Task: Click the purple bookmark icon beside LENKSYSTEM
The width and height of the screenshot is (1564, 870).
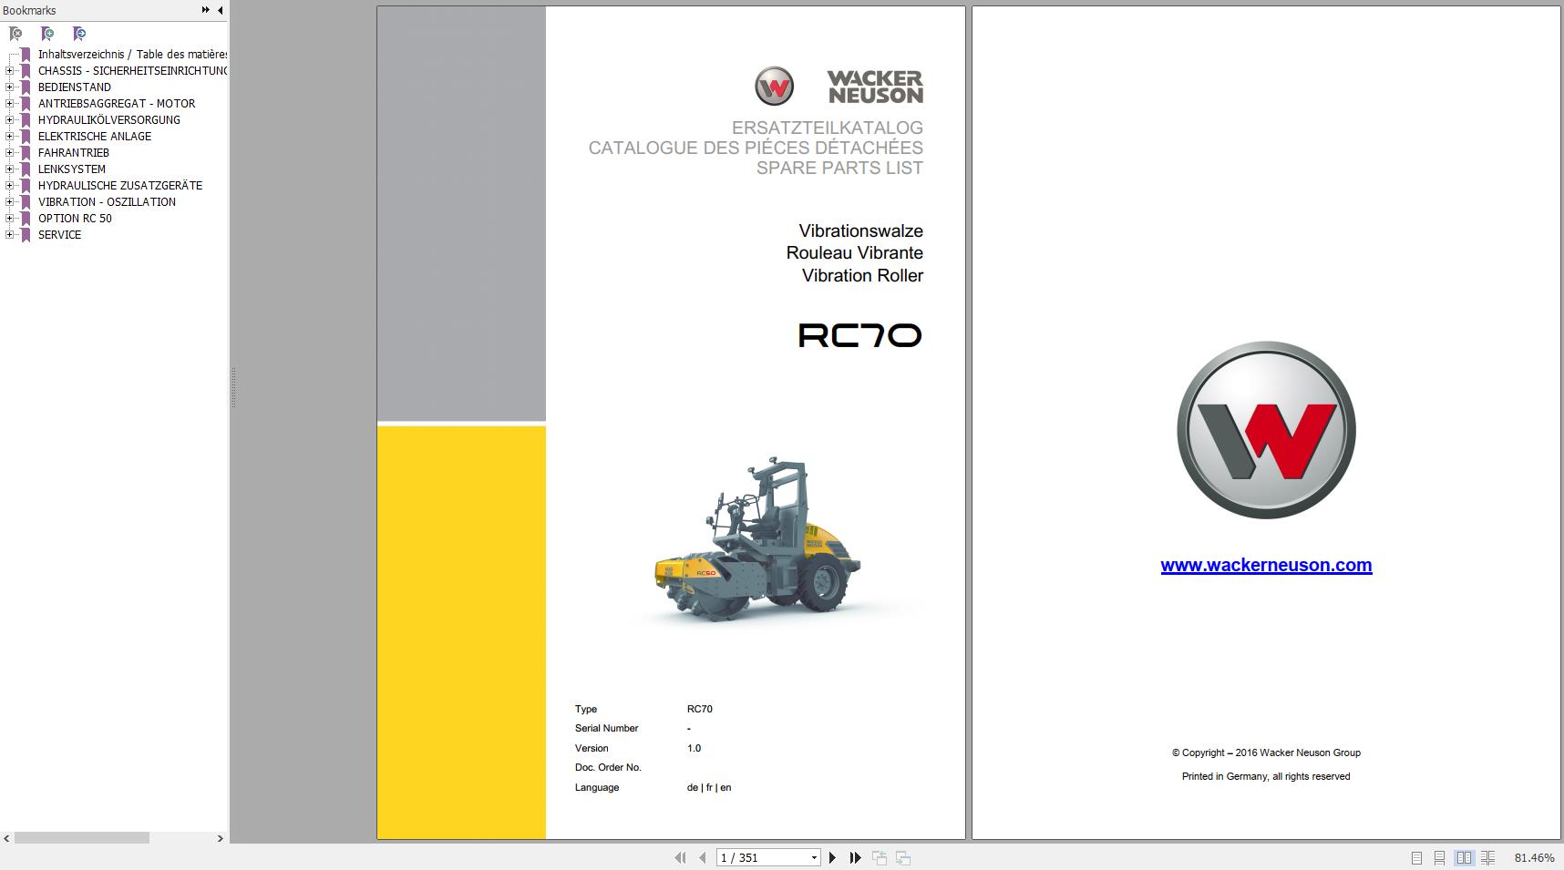Action: click(x=26, y=169)
